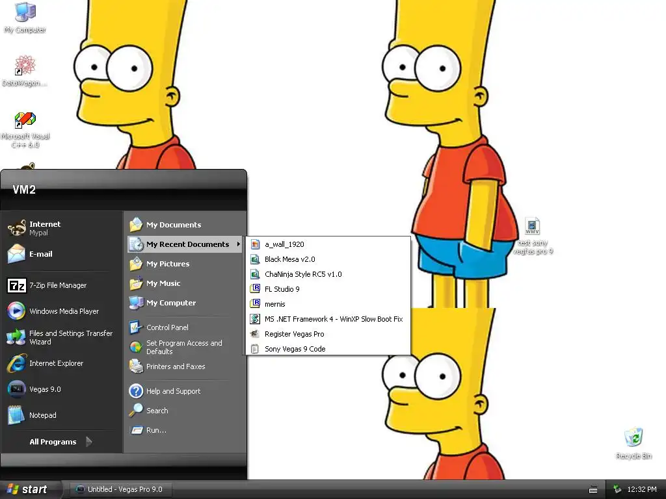Image resolution: width=666 pixels, height=499 pixels.
Task: Open recent ChaNinja Style RC5 v1.0
Action: coord(328,274)
